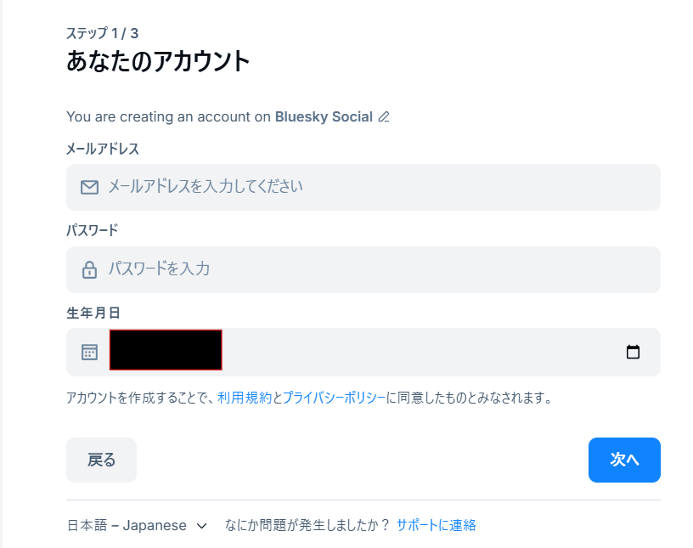Open the 利用規約 terms of service link

coord(245,397)
